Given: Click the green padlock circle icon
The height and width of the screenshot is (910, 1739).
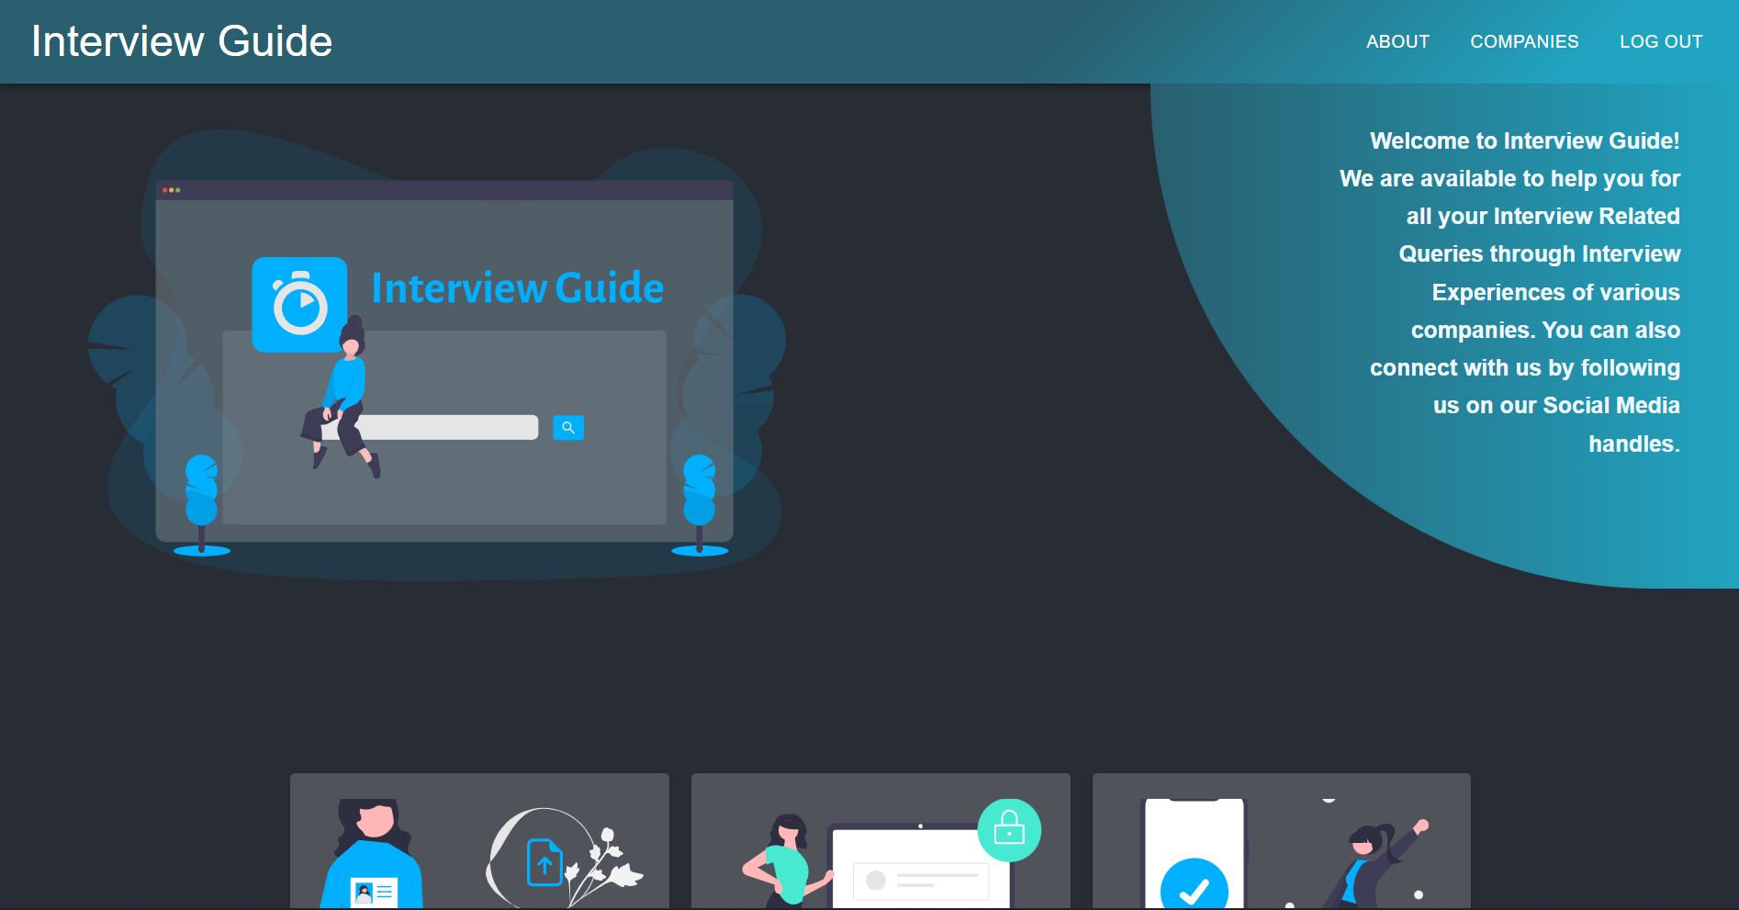Looking at the screenshot, I should click(x=1009, y=830).
